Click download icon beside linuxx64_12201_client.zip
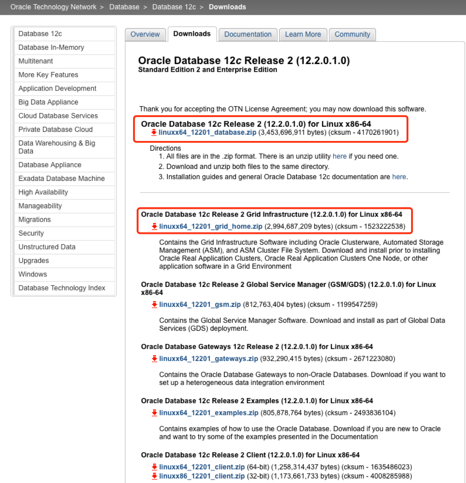Viewport: 466px width, 483px height. [154, 467]
